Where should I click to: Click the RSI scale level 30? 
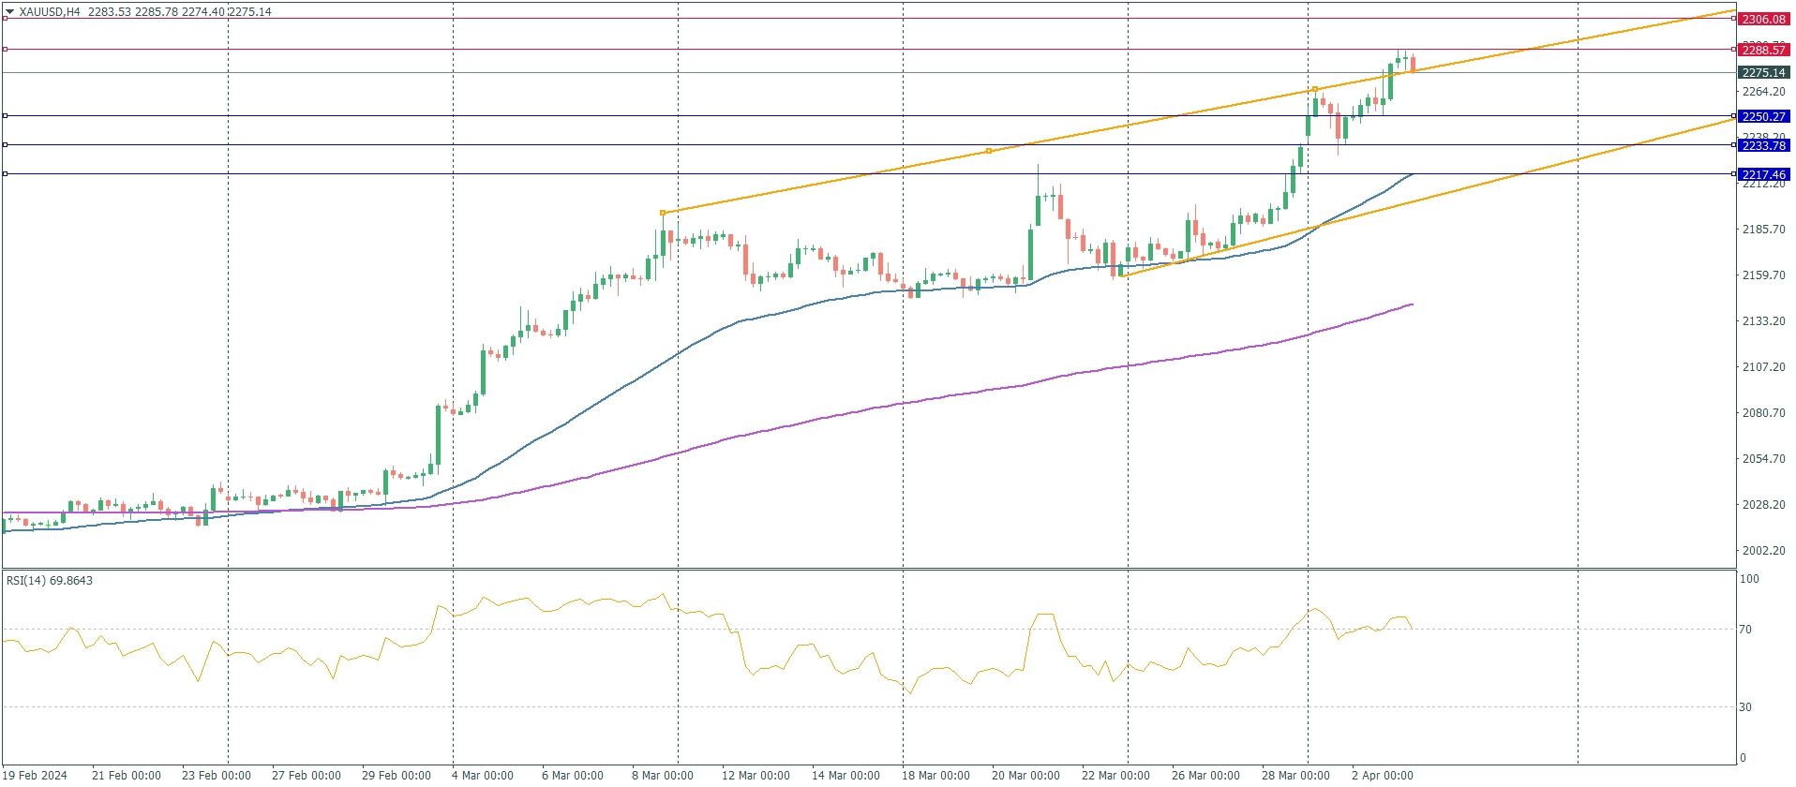click(x=1745, y=707)
